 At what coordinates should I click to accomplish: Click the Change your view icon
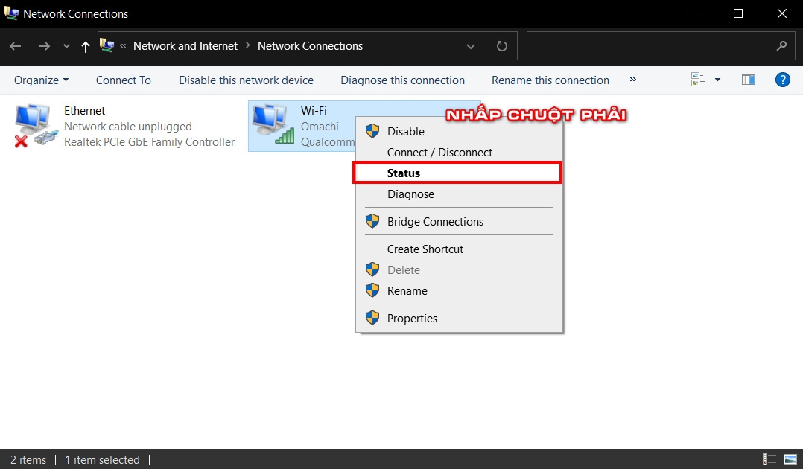[x=698, y=80]
